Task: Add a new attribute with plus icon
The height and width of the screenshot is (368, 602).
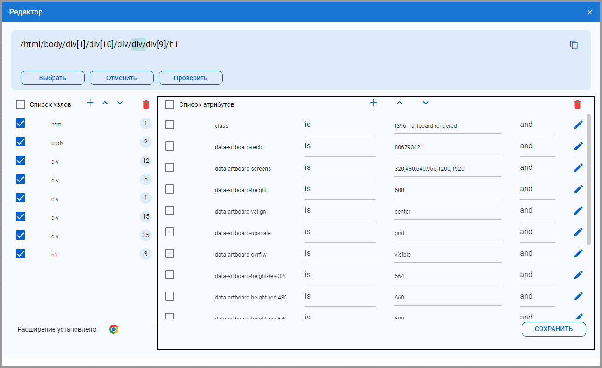Action: [373, 103]
